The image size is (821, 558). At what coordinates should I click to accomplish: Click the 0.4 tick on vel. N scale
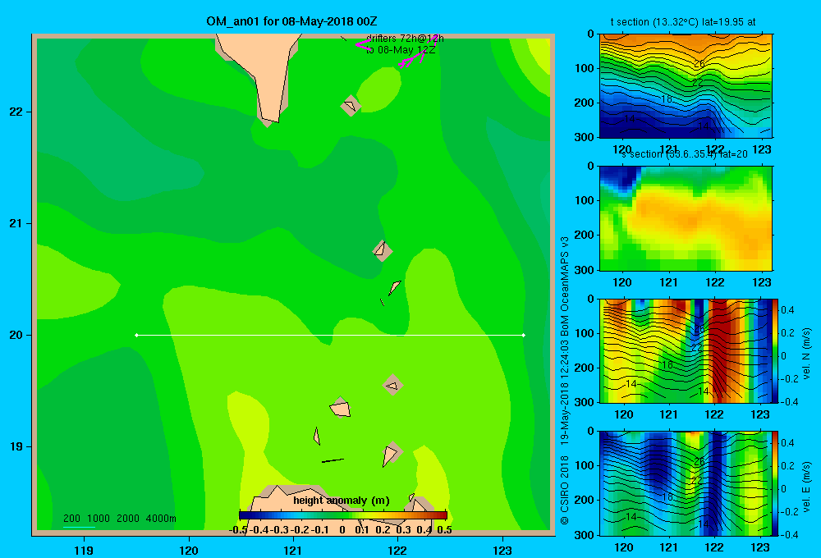pos(787,310)
